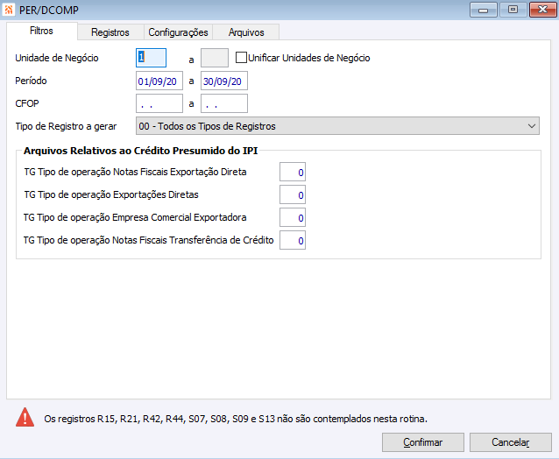Open the Registros tab
Image resolution: width=559 pixels, height=459 pixels.
[x=110, y=32]
